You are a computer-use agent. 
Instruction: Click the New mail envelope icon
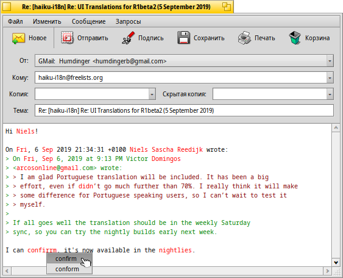point(18,38)
